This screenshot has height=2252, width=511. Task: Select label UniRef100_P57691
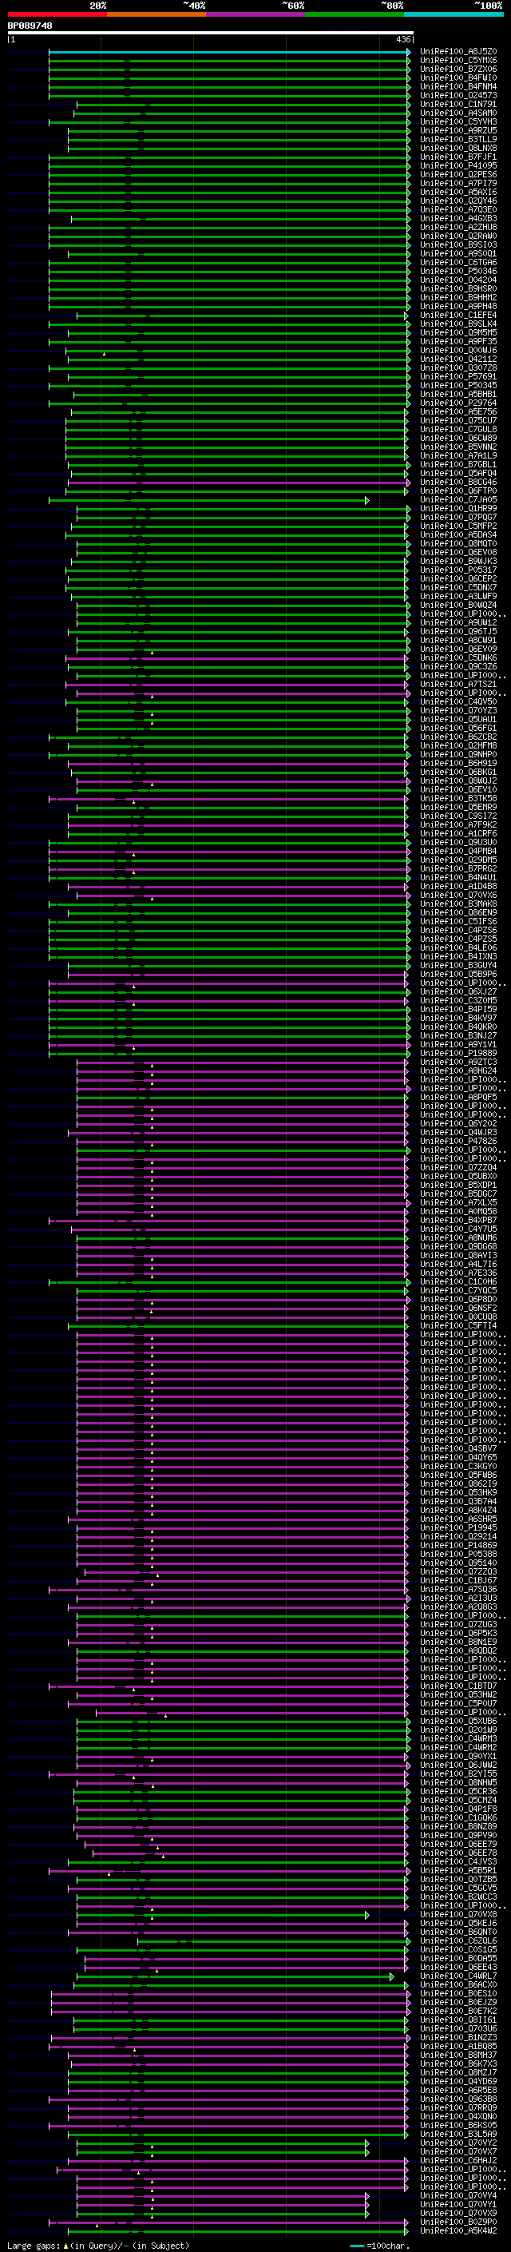click(x=458, y=377)
